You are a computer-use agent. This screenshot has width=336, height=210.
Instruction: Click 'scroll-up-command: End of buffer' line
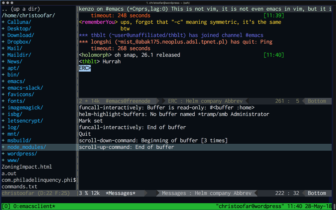pyautogui.click(x=126, y=147)
